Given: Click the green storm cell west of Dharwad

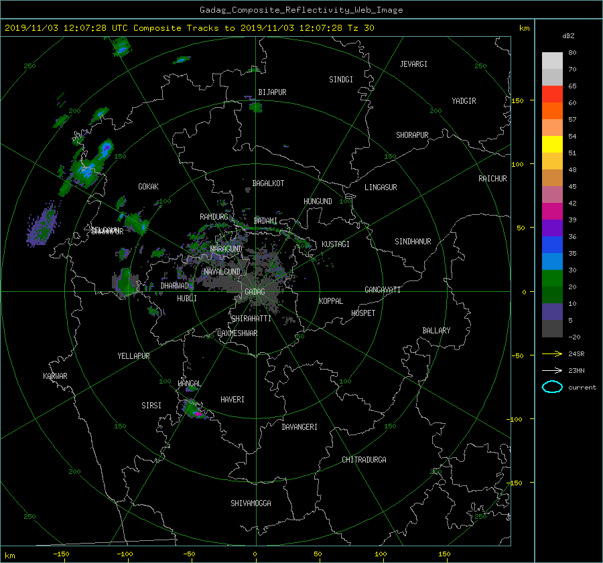Looking at the screenshot, I should point(125,283).
